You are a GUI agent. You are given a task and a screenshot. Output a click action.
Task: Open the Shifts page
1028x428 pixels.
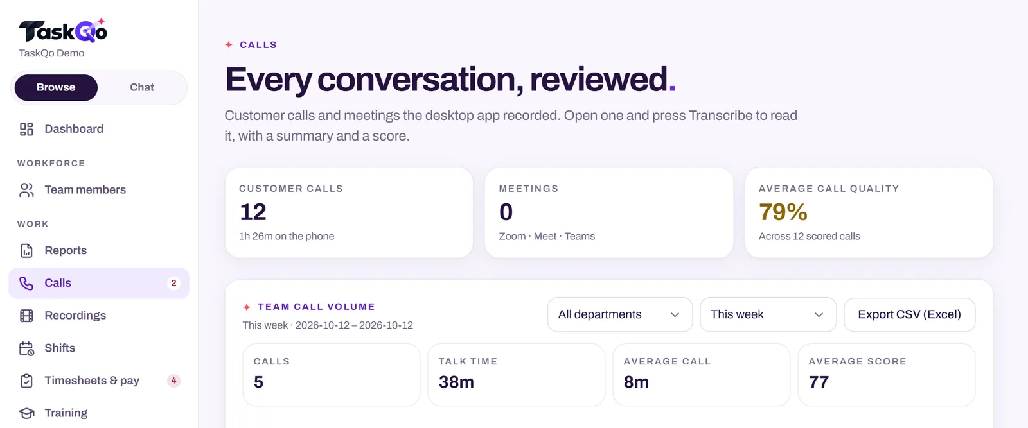(99, 348)
